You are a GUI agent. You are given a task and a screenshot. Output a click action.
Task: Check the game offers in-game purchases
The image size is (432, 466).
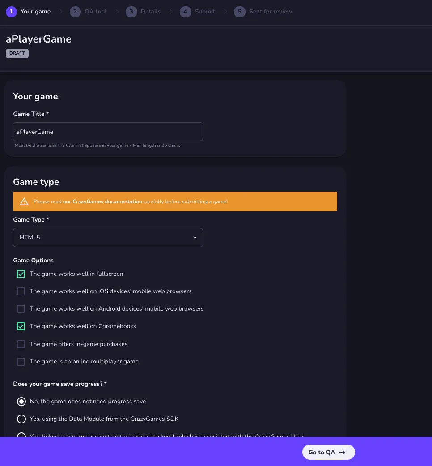click(21, 344)
